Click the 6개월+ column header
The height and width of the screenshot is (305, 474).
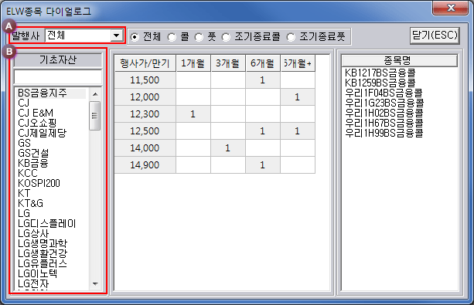click(298, 63)
